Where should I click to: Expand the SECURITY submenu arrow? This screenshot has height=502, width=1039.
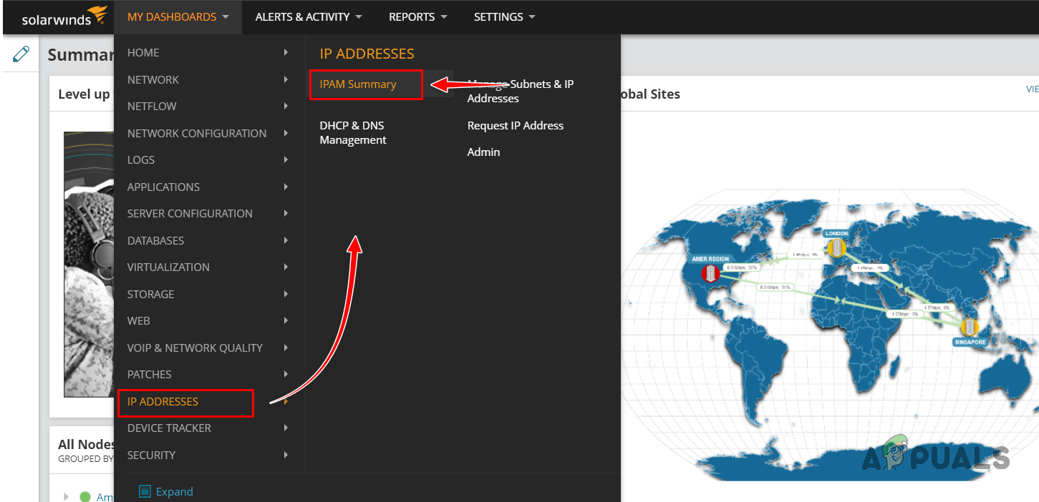tap(286, 455)
